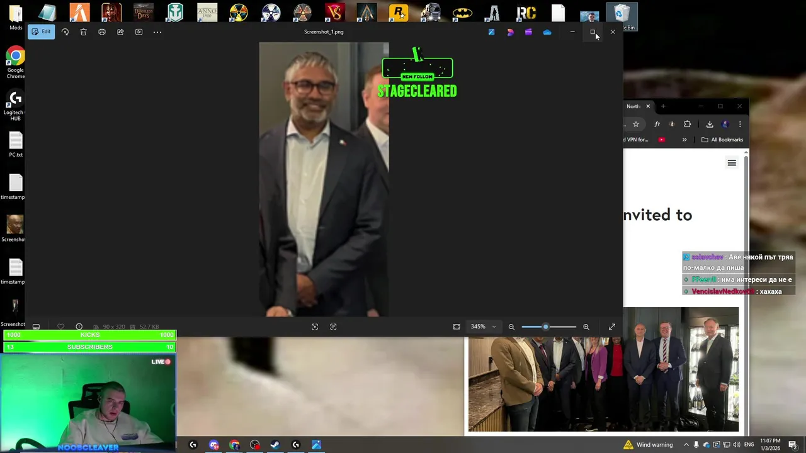Toggle fit to window in Photos
The height and width of the screenshot is (453, 806).
point(457,327)
